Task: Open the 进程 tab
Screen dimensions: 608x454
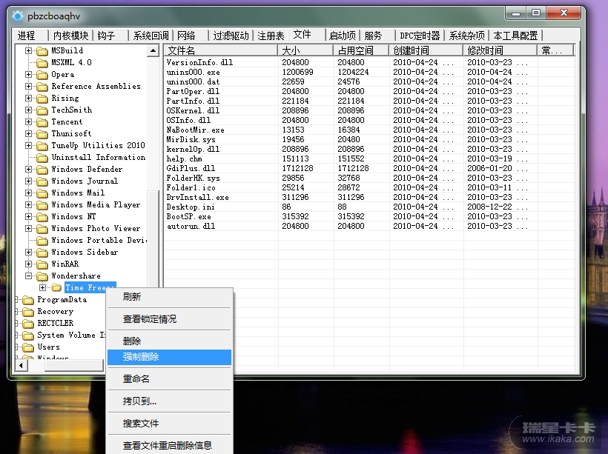Action: pyautogui.click(x=27, y=36)
